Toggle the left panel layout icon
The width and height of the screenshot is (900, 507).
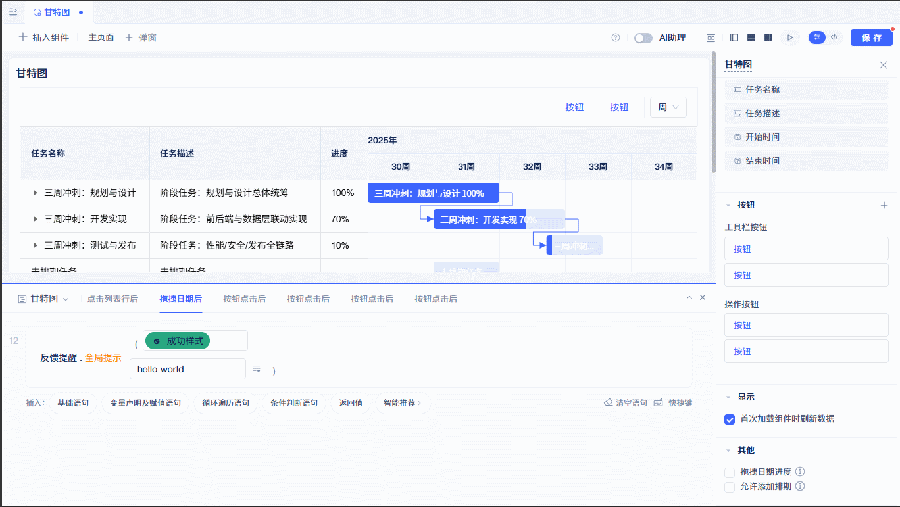734,37
